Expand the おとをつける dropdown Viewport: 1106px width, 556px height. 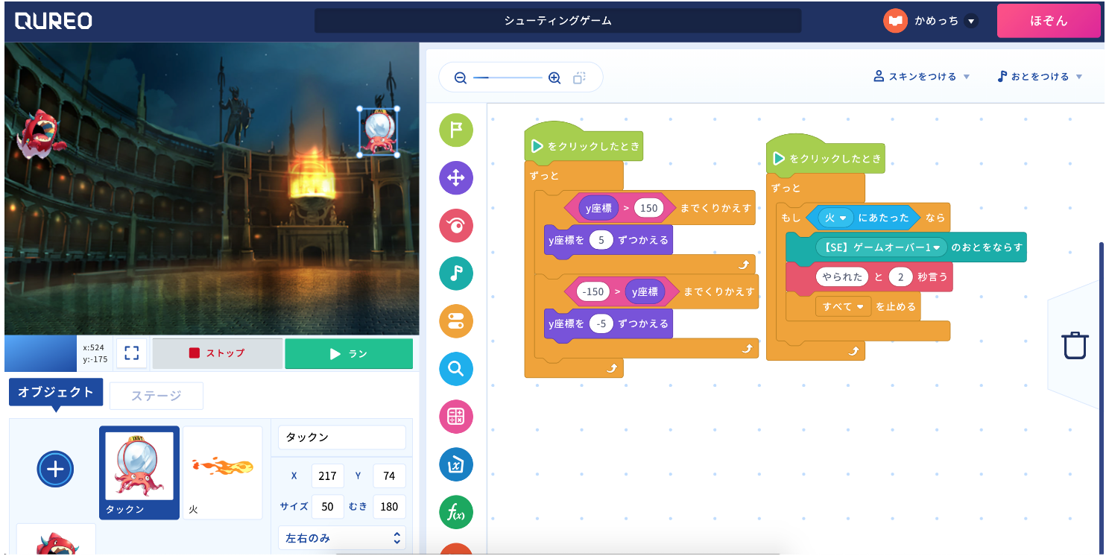[1040, 77]
